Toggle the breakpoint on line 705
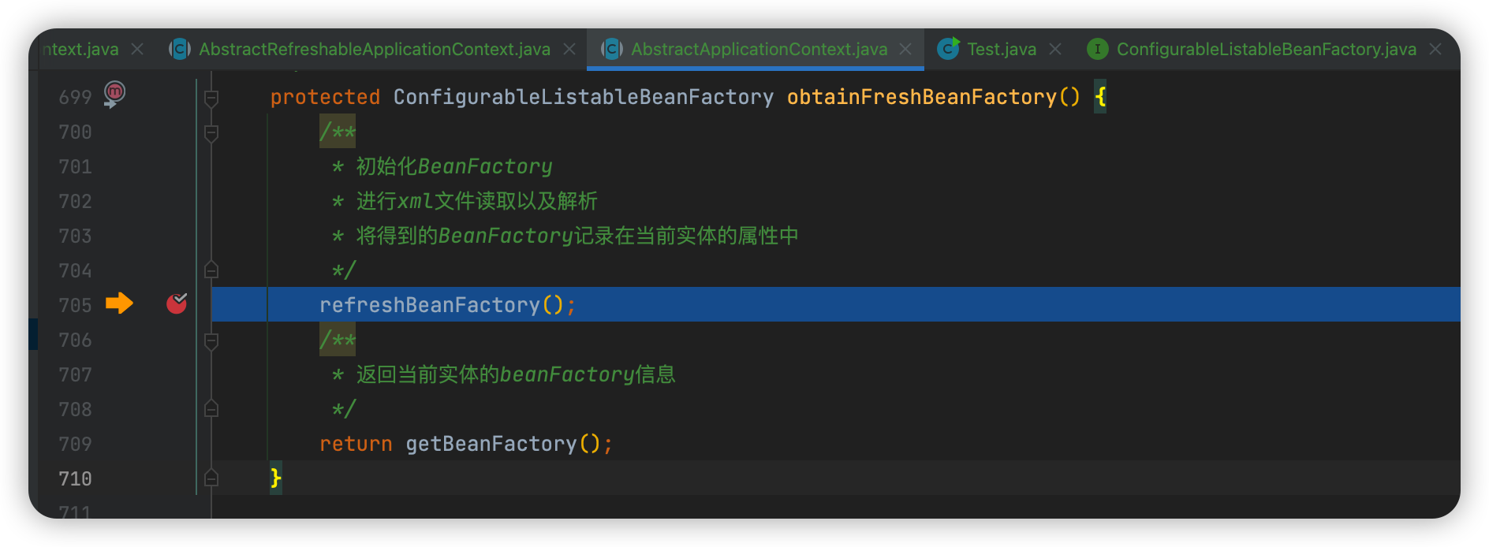This screenshot has height=547, width=1489. (177, 303)
